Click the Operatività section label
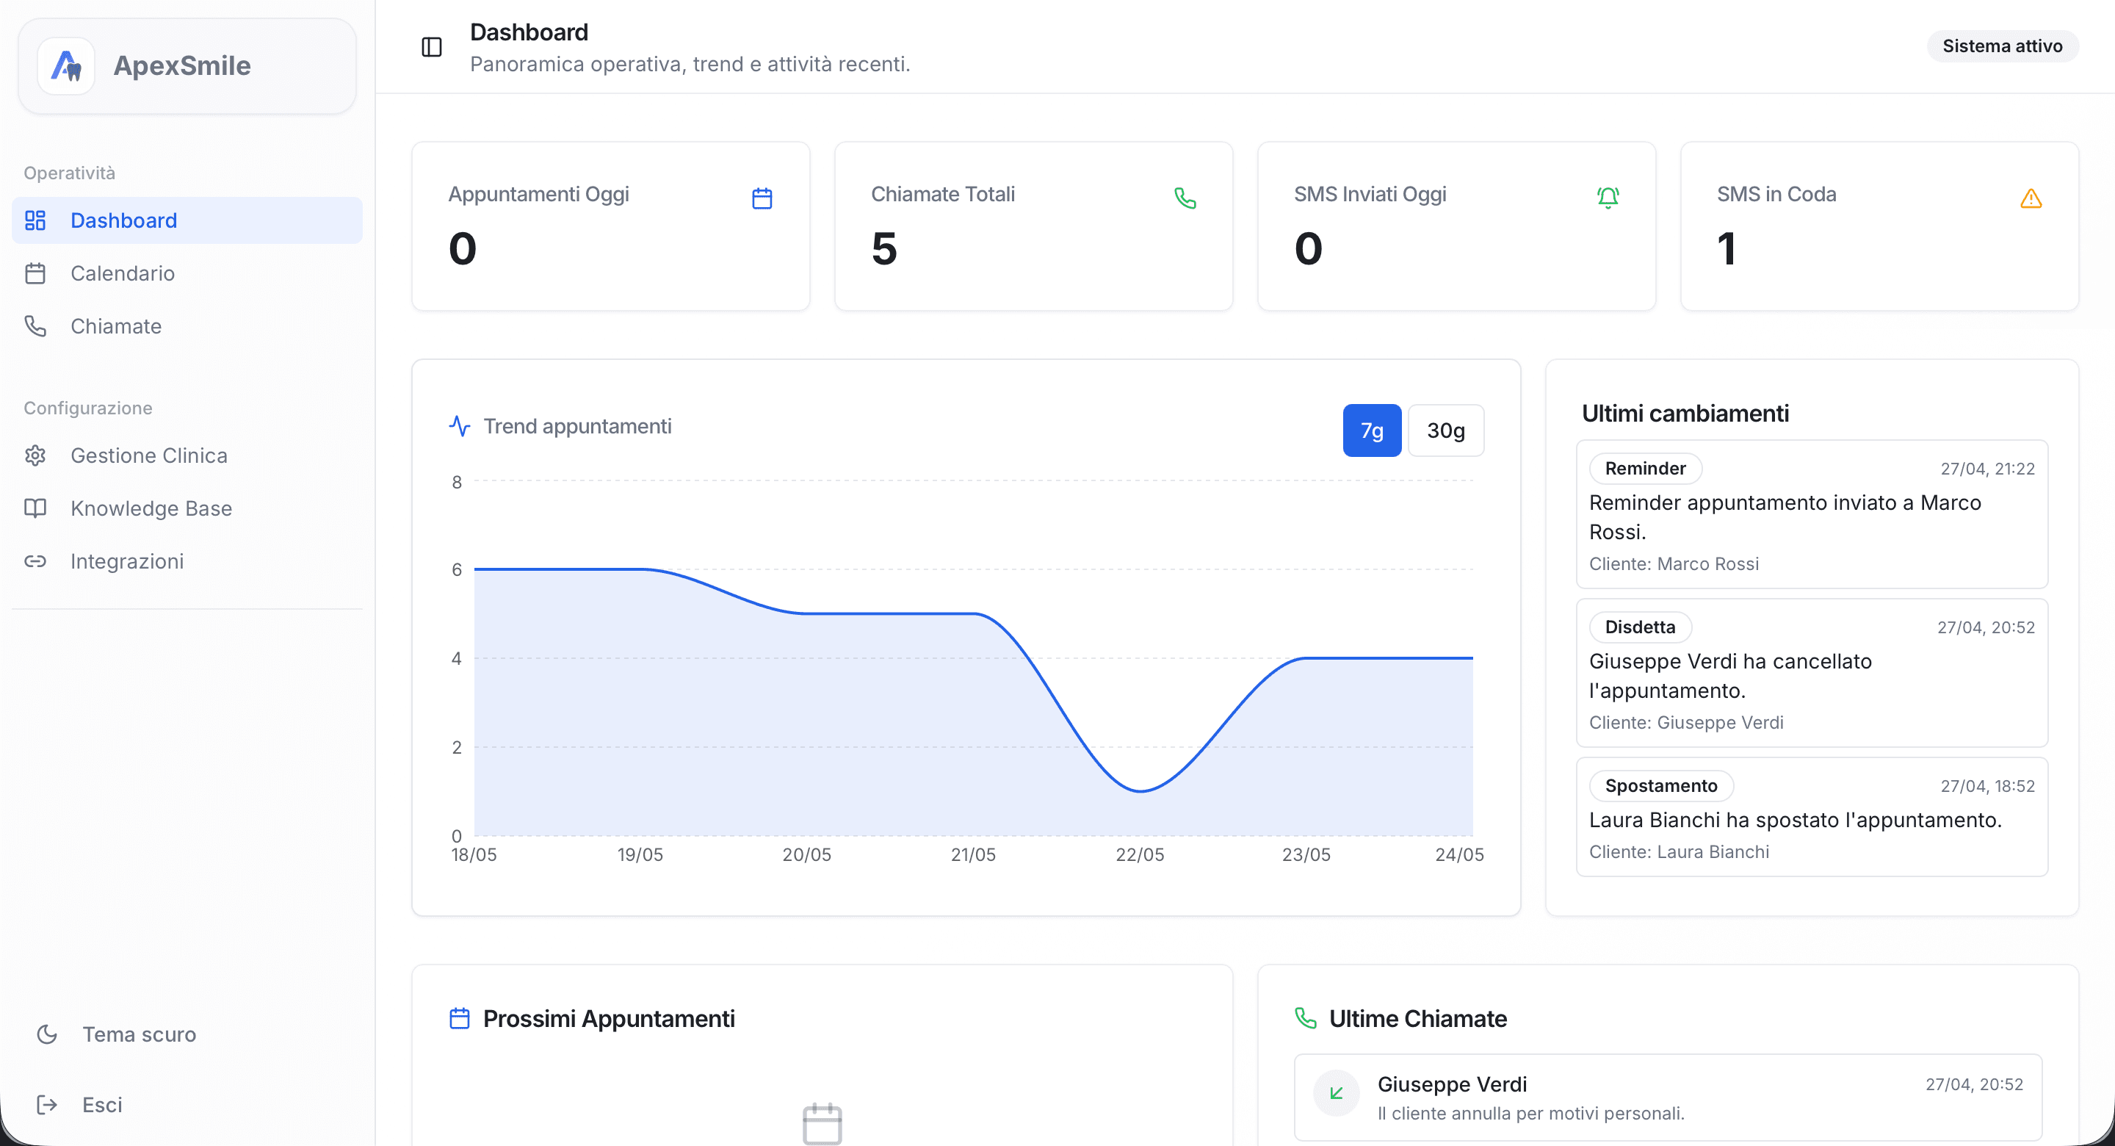This screenshot has width=2115, height=1146. click(69, 173)
